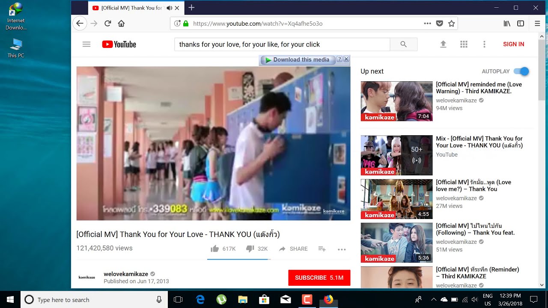548x308 pixels.
Task: Open Task View in taskbar
Action: [x=178, y=299]
